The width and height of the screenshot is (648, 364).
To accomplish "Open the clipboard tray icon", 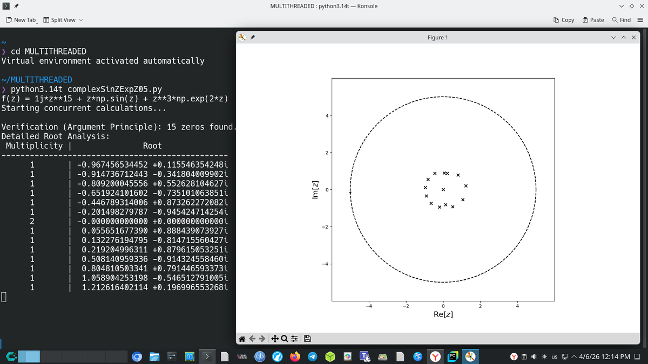I will [x=524, y=356].
